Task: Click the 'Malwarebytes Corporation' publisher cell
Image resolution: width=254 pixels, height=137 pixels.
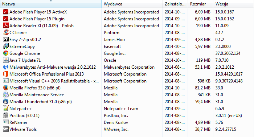Action: 129,67
